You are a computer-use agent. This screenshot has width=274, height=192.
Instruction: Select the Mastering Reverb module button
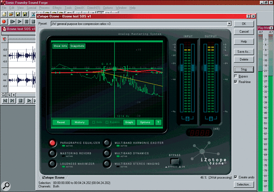(x=53, y=153)
